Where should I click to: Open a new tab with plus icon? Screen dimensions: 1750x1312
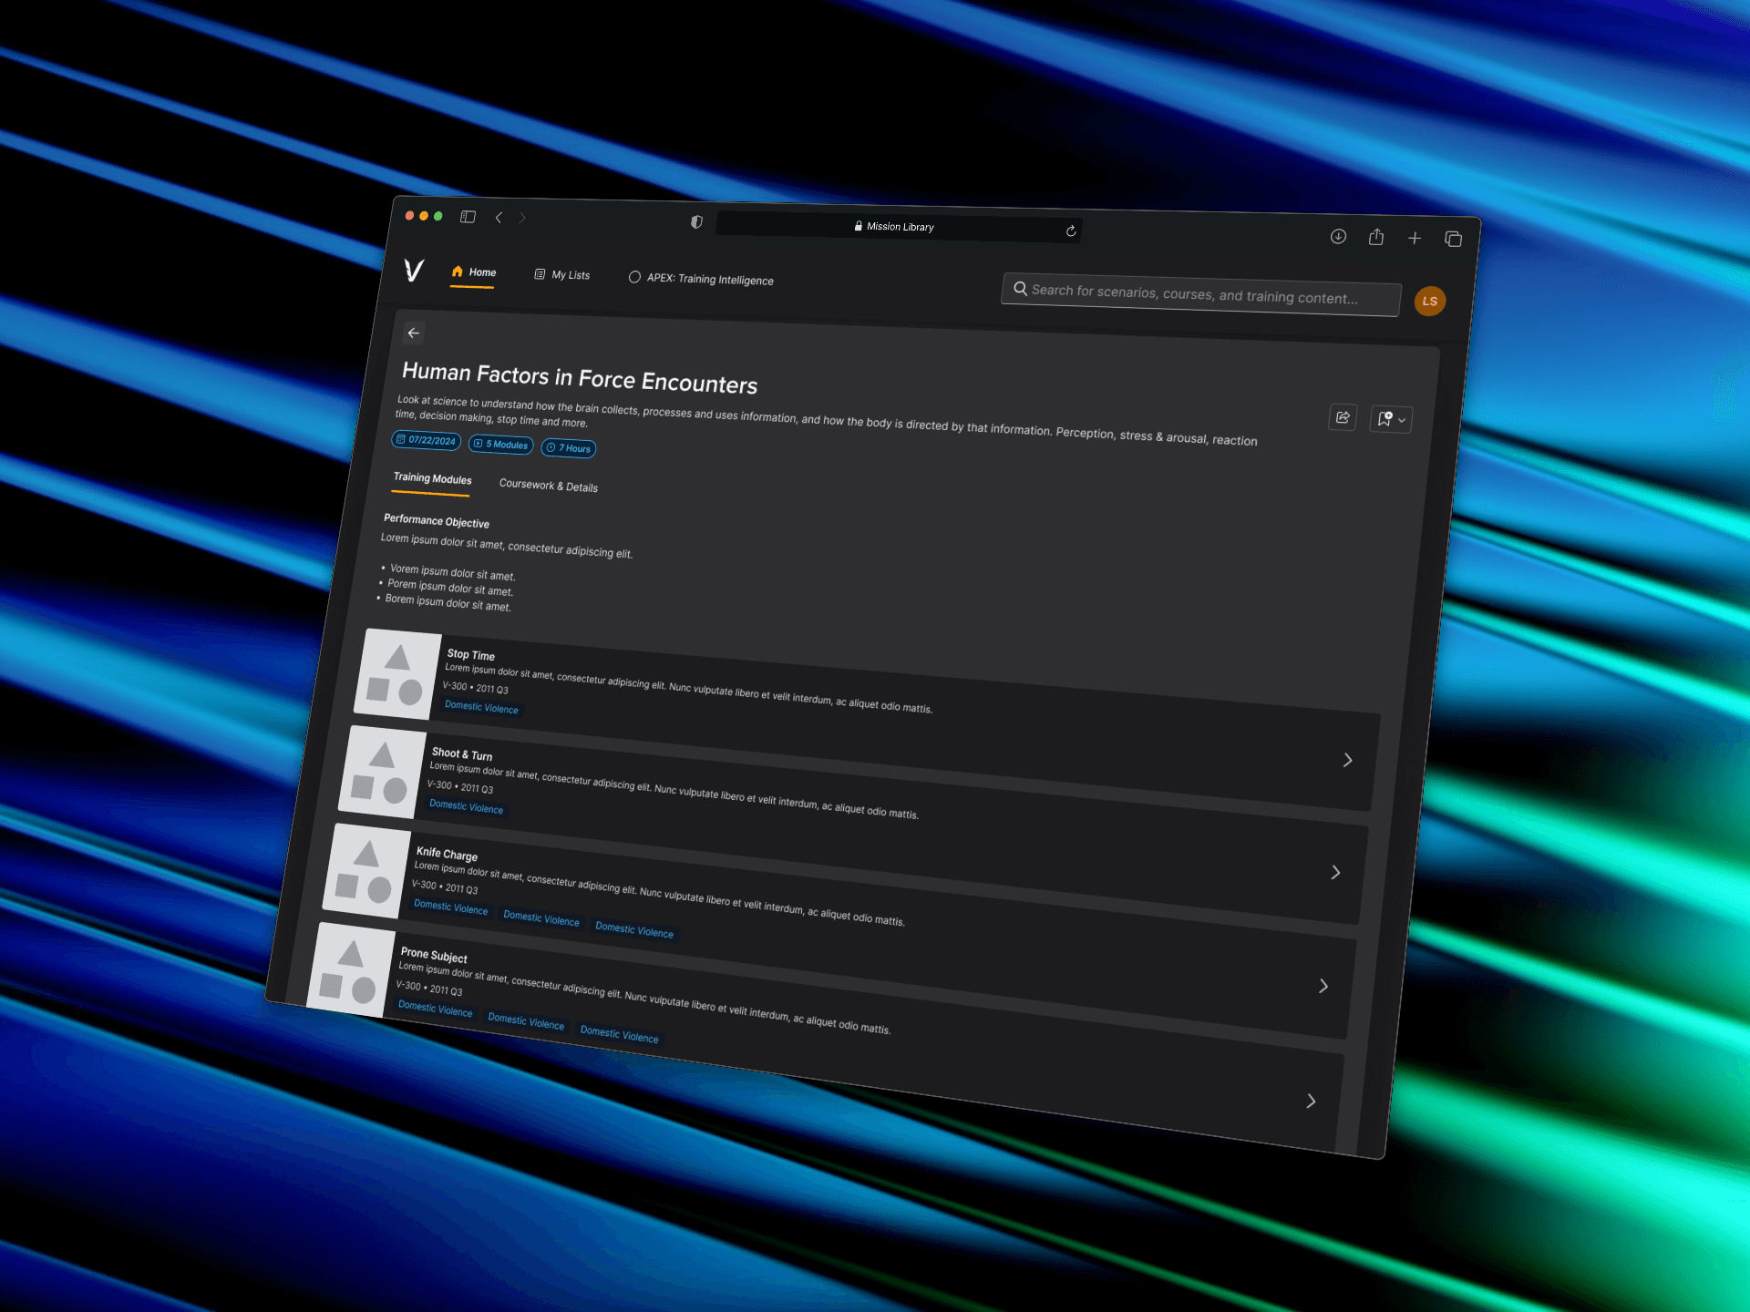[x=1415, y=239]
